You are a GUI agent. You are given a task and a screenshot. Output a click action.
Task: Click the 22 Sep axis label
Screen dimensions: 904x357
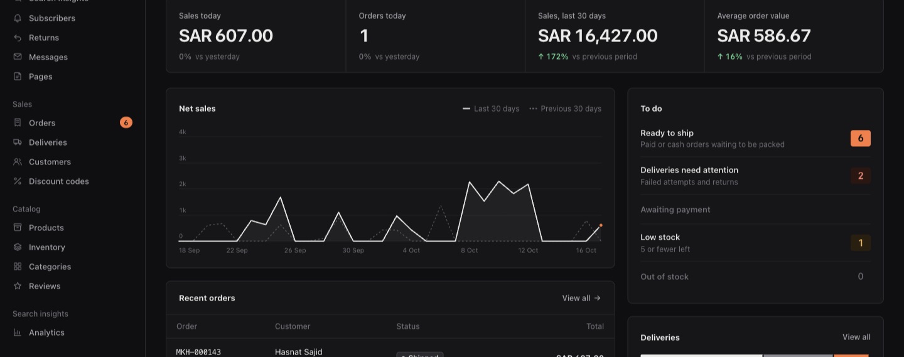[237, 250]
